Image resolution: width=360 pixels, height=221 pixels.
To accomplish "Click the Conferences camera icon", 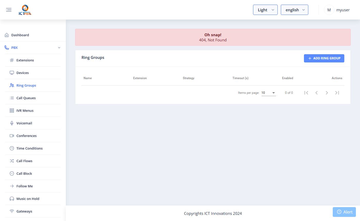I will coord(12,136).
